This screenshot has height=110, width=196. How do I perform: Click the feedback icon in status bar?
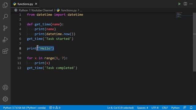tap(184, 108)
